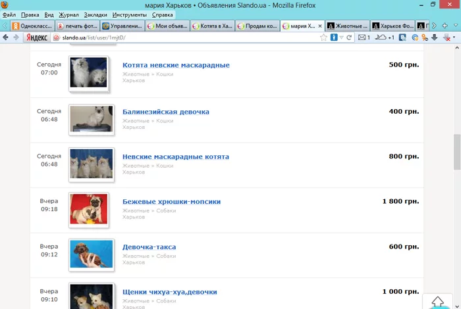The image size is (461, 309).
Task: Switch to the Животные ... tab
Action: click(x=348, y=26)
